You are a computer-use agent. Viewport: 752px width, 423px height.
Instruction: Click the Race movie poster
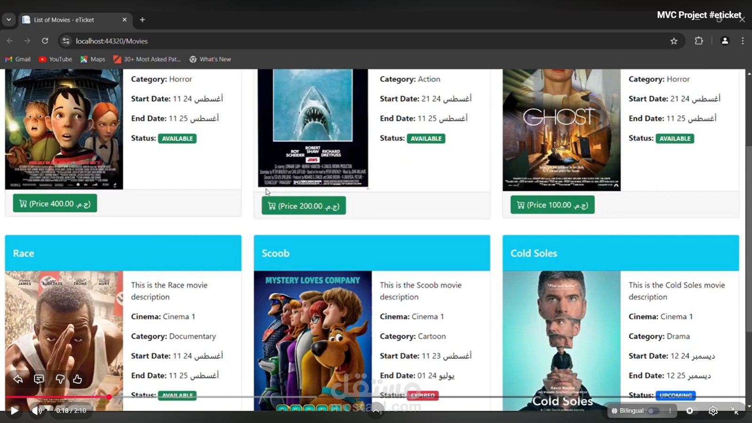(64, 341)
